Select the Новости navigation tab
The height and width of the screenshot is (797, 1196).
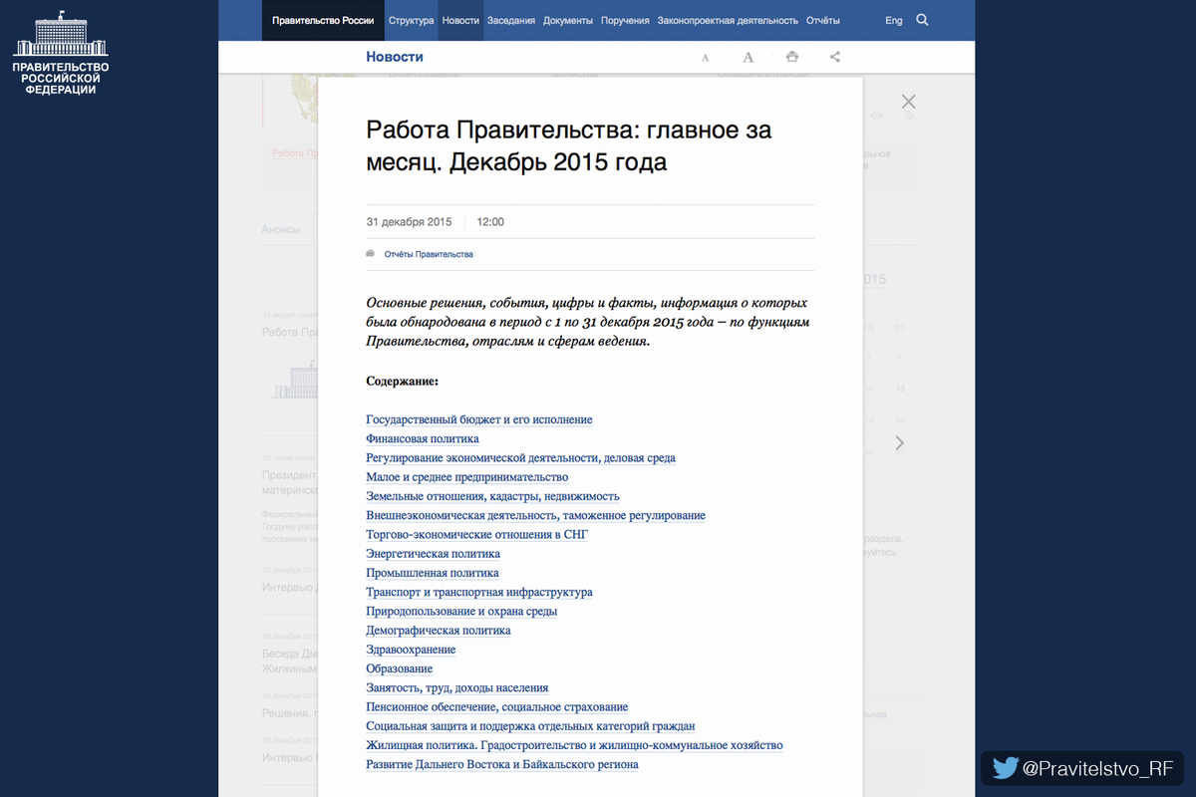(x=460, y=20)
